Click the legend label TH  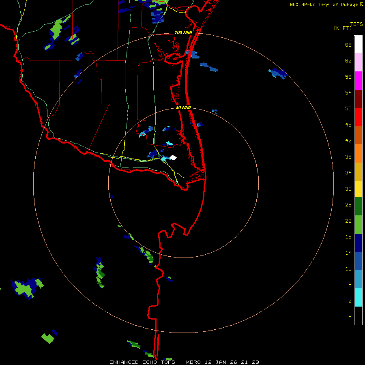click(x=348, y=317)
